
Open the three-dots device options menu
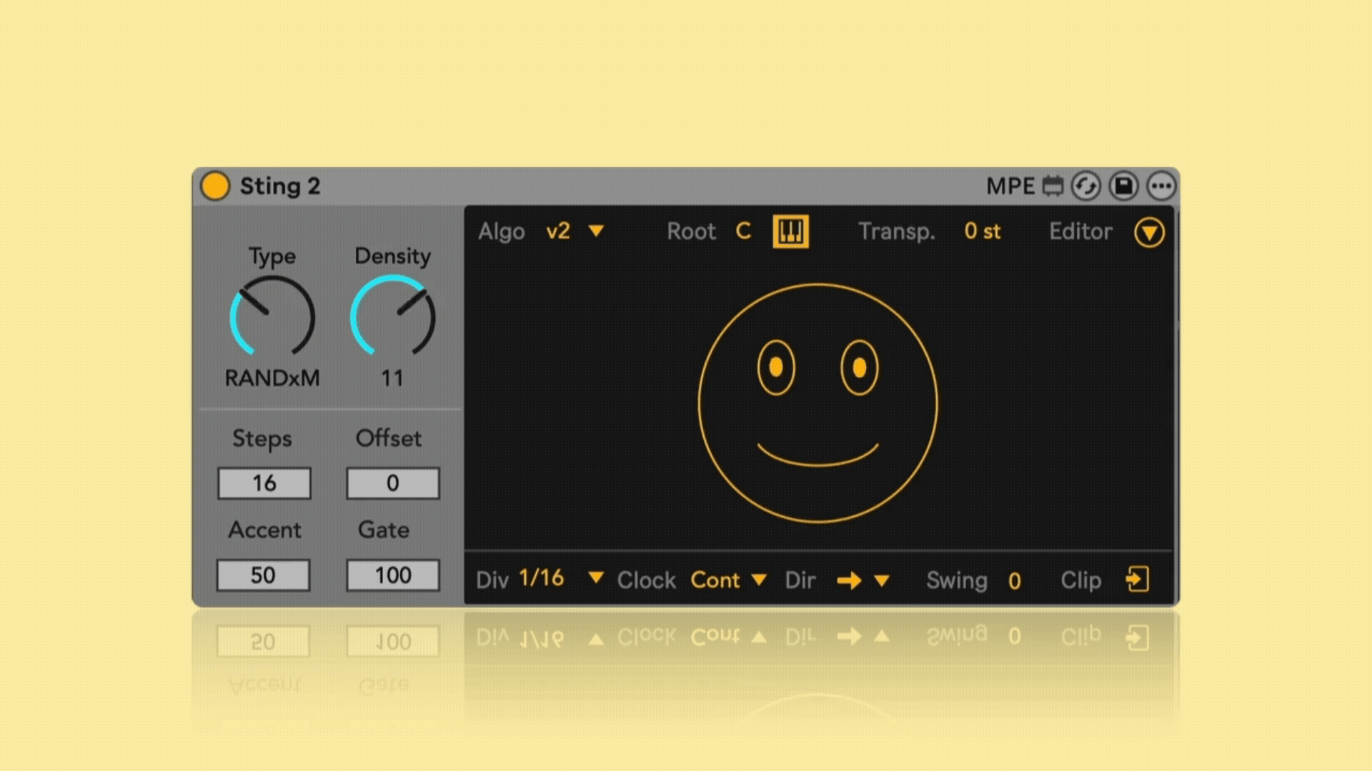(x=1160, y=186)
